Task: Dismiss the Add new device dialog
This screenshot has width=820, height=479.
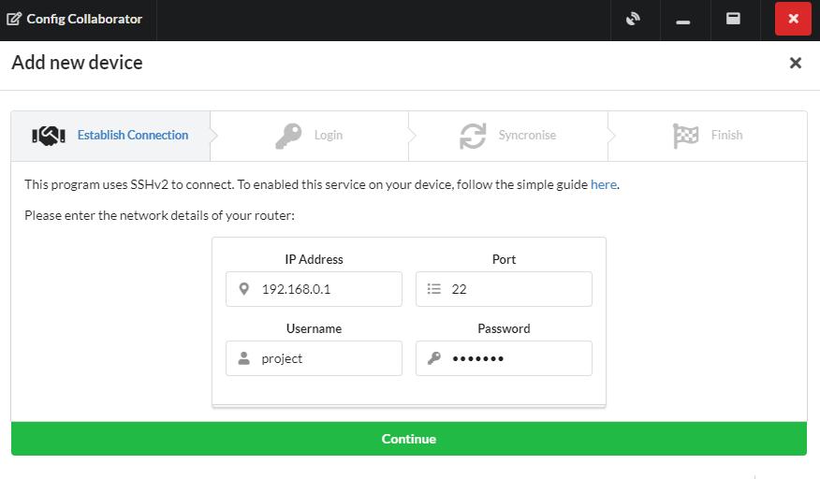Action: click(x=796, y=63)
